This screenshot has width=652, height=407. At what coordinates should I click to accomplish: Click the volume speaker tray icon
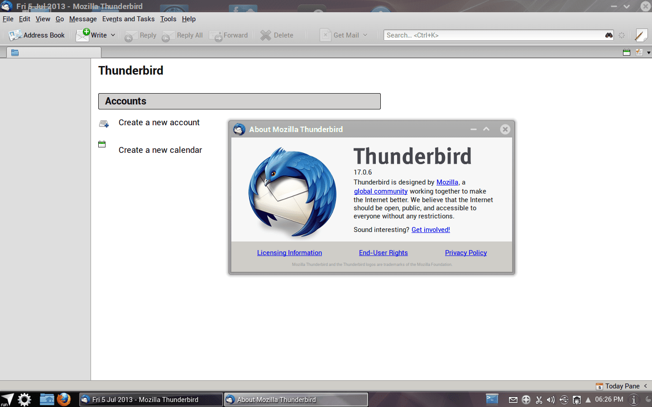551,400
